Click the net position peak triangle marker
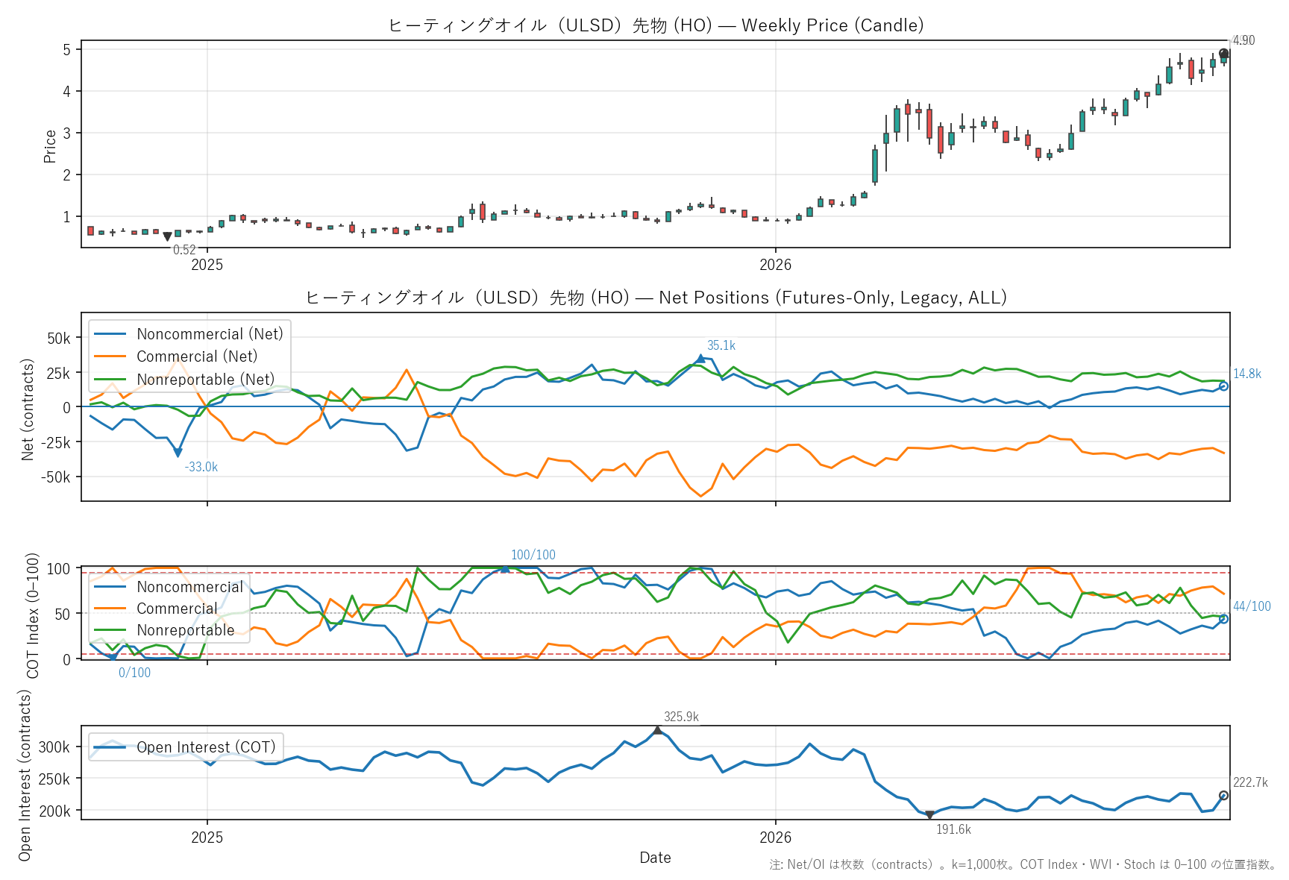1289x880 pixels. (700, 359)
